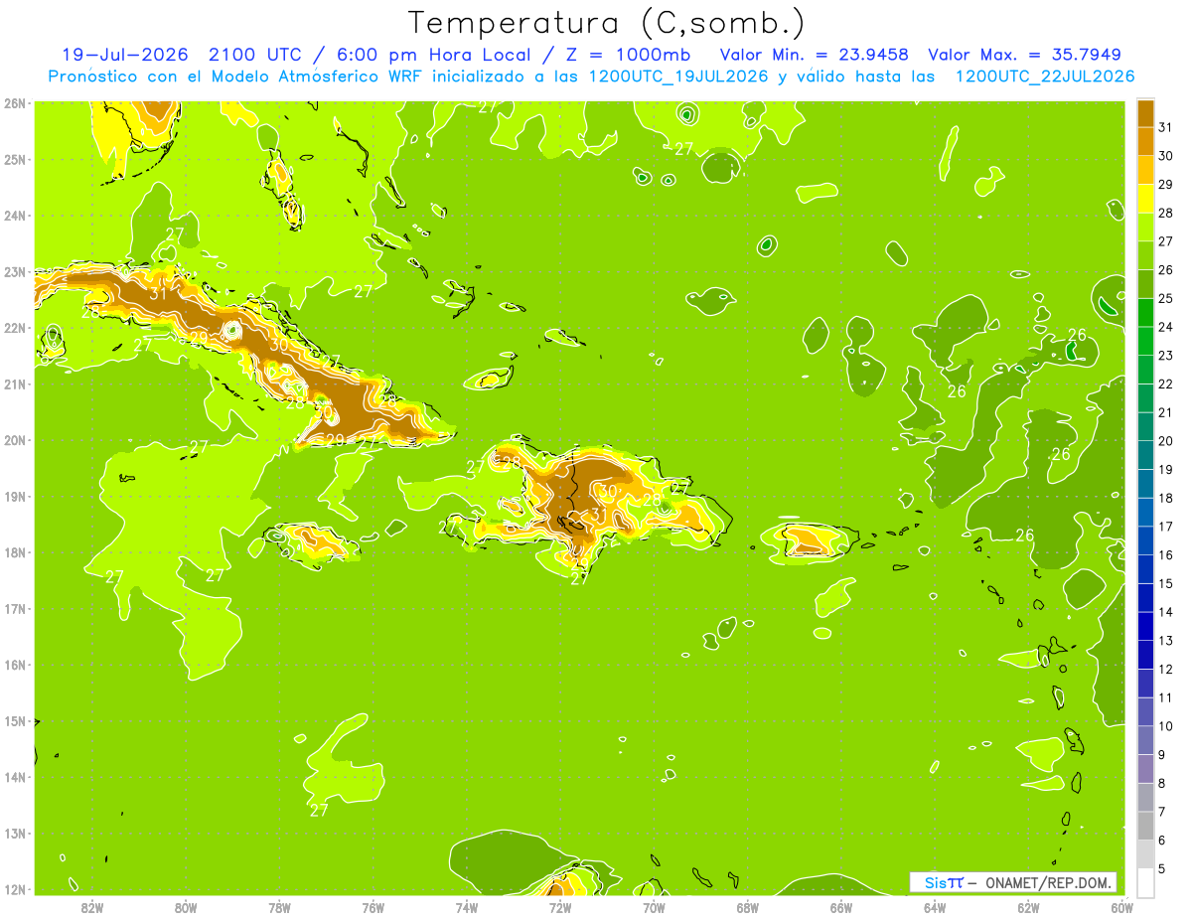
Task: Click the "ONAMET/REP.DOM." credit label
Action: pos(1048,882)
